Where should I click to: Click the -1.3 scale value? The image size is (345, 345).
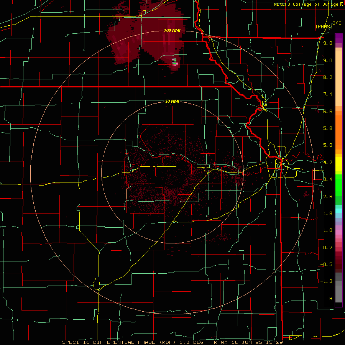(x=326, y=281)
